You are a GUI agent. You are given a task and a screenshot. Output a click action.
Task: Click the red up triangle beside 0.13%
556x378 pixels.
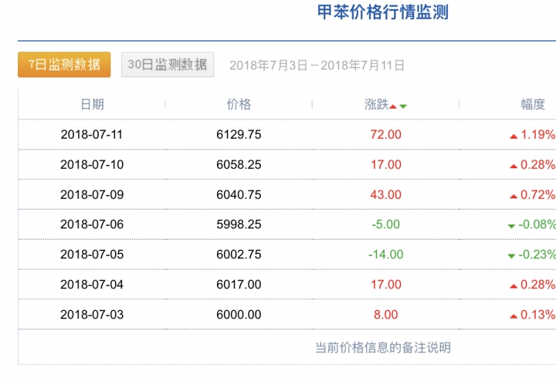514,316
